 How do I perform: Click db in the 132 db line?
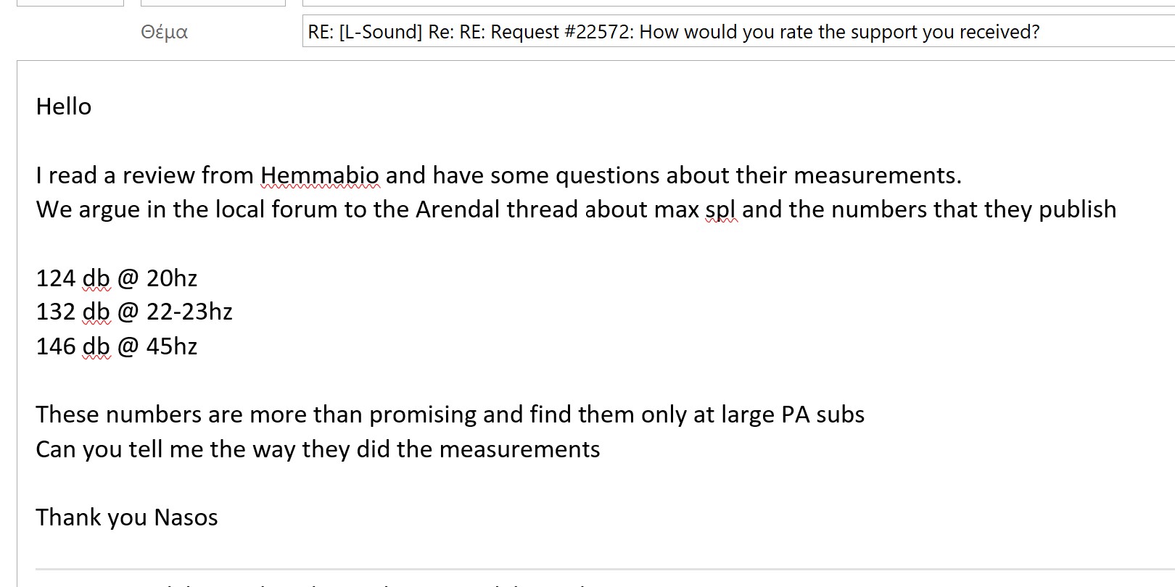point(96,312)
